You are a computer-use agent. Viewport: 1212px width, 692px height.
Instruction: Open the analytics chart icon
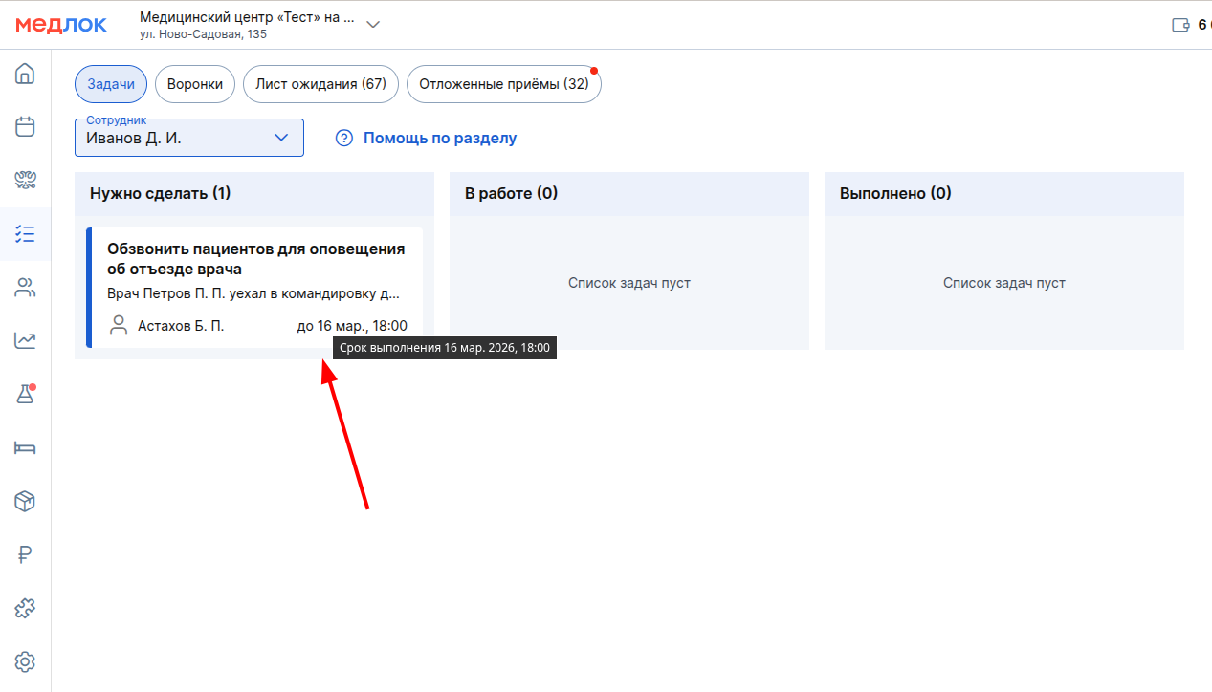point(25,340)
